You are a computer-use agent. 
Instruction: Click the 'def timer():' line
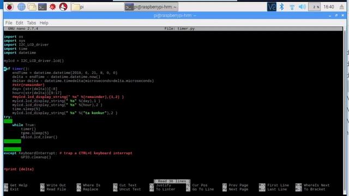click(x=16, y=69)
